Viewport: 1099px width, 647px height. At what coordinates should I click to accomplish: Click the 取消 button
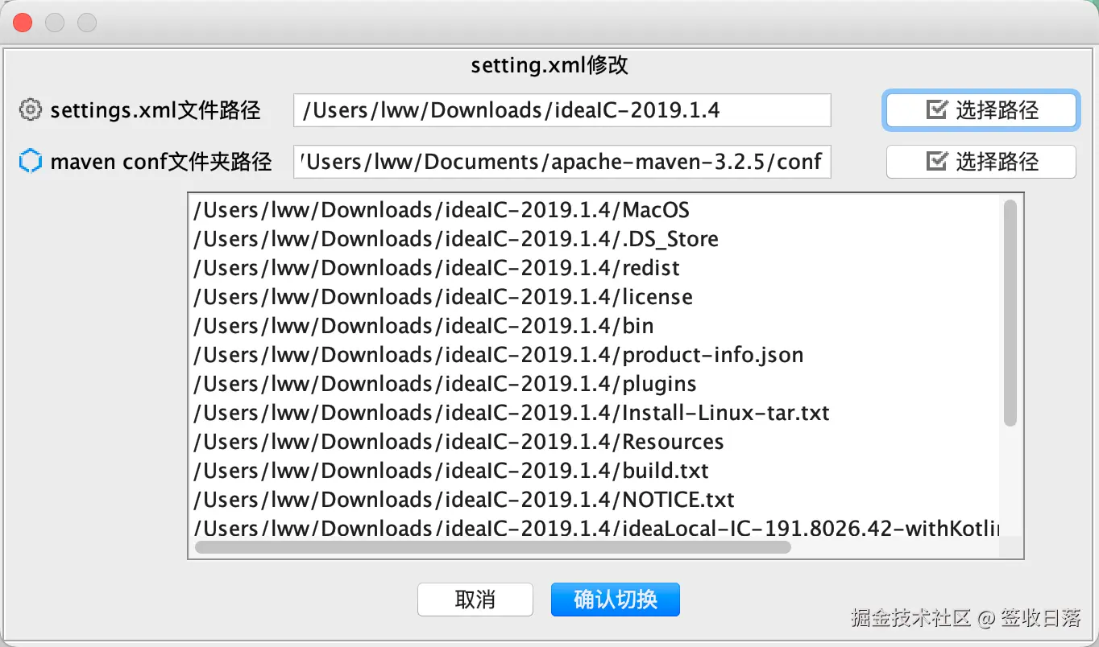point(475,600)
